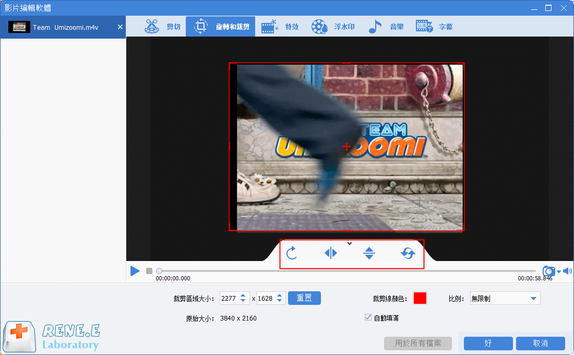
Task: Open the 浮水印 watermark tab
Action: [333, 27]
